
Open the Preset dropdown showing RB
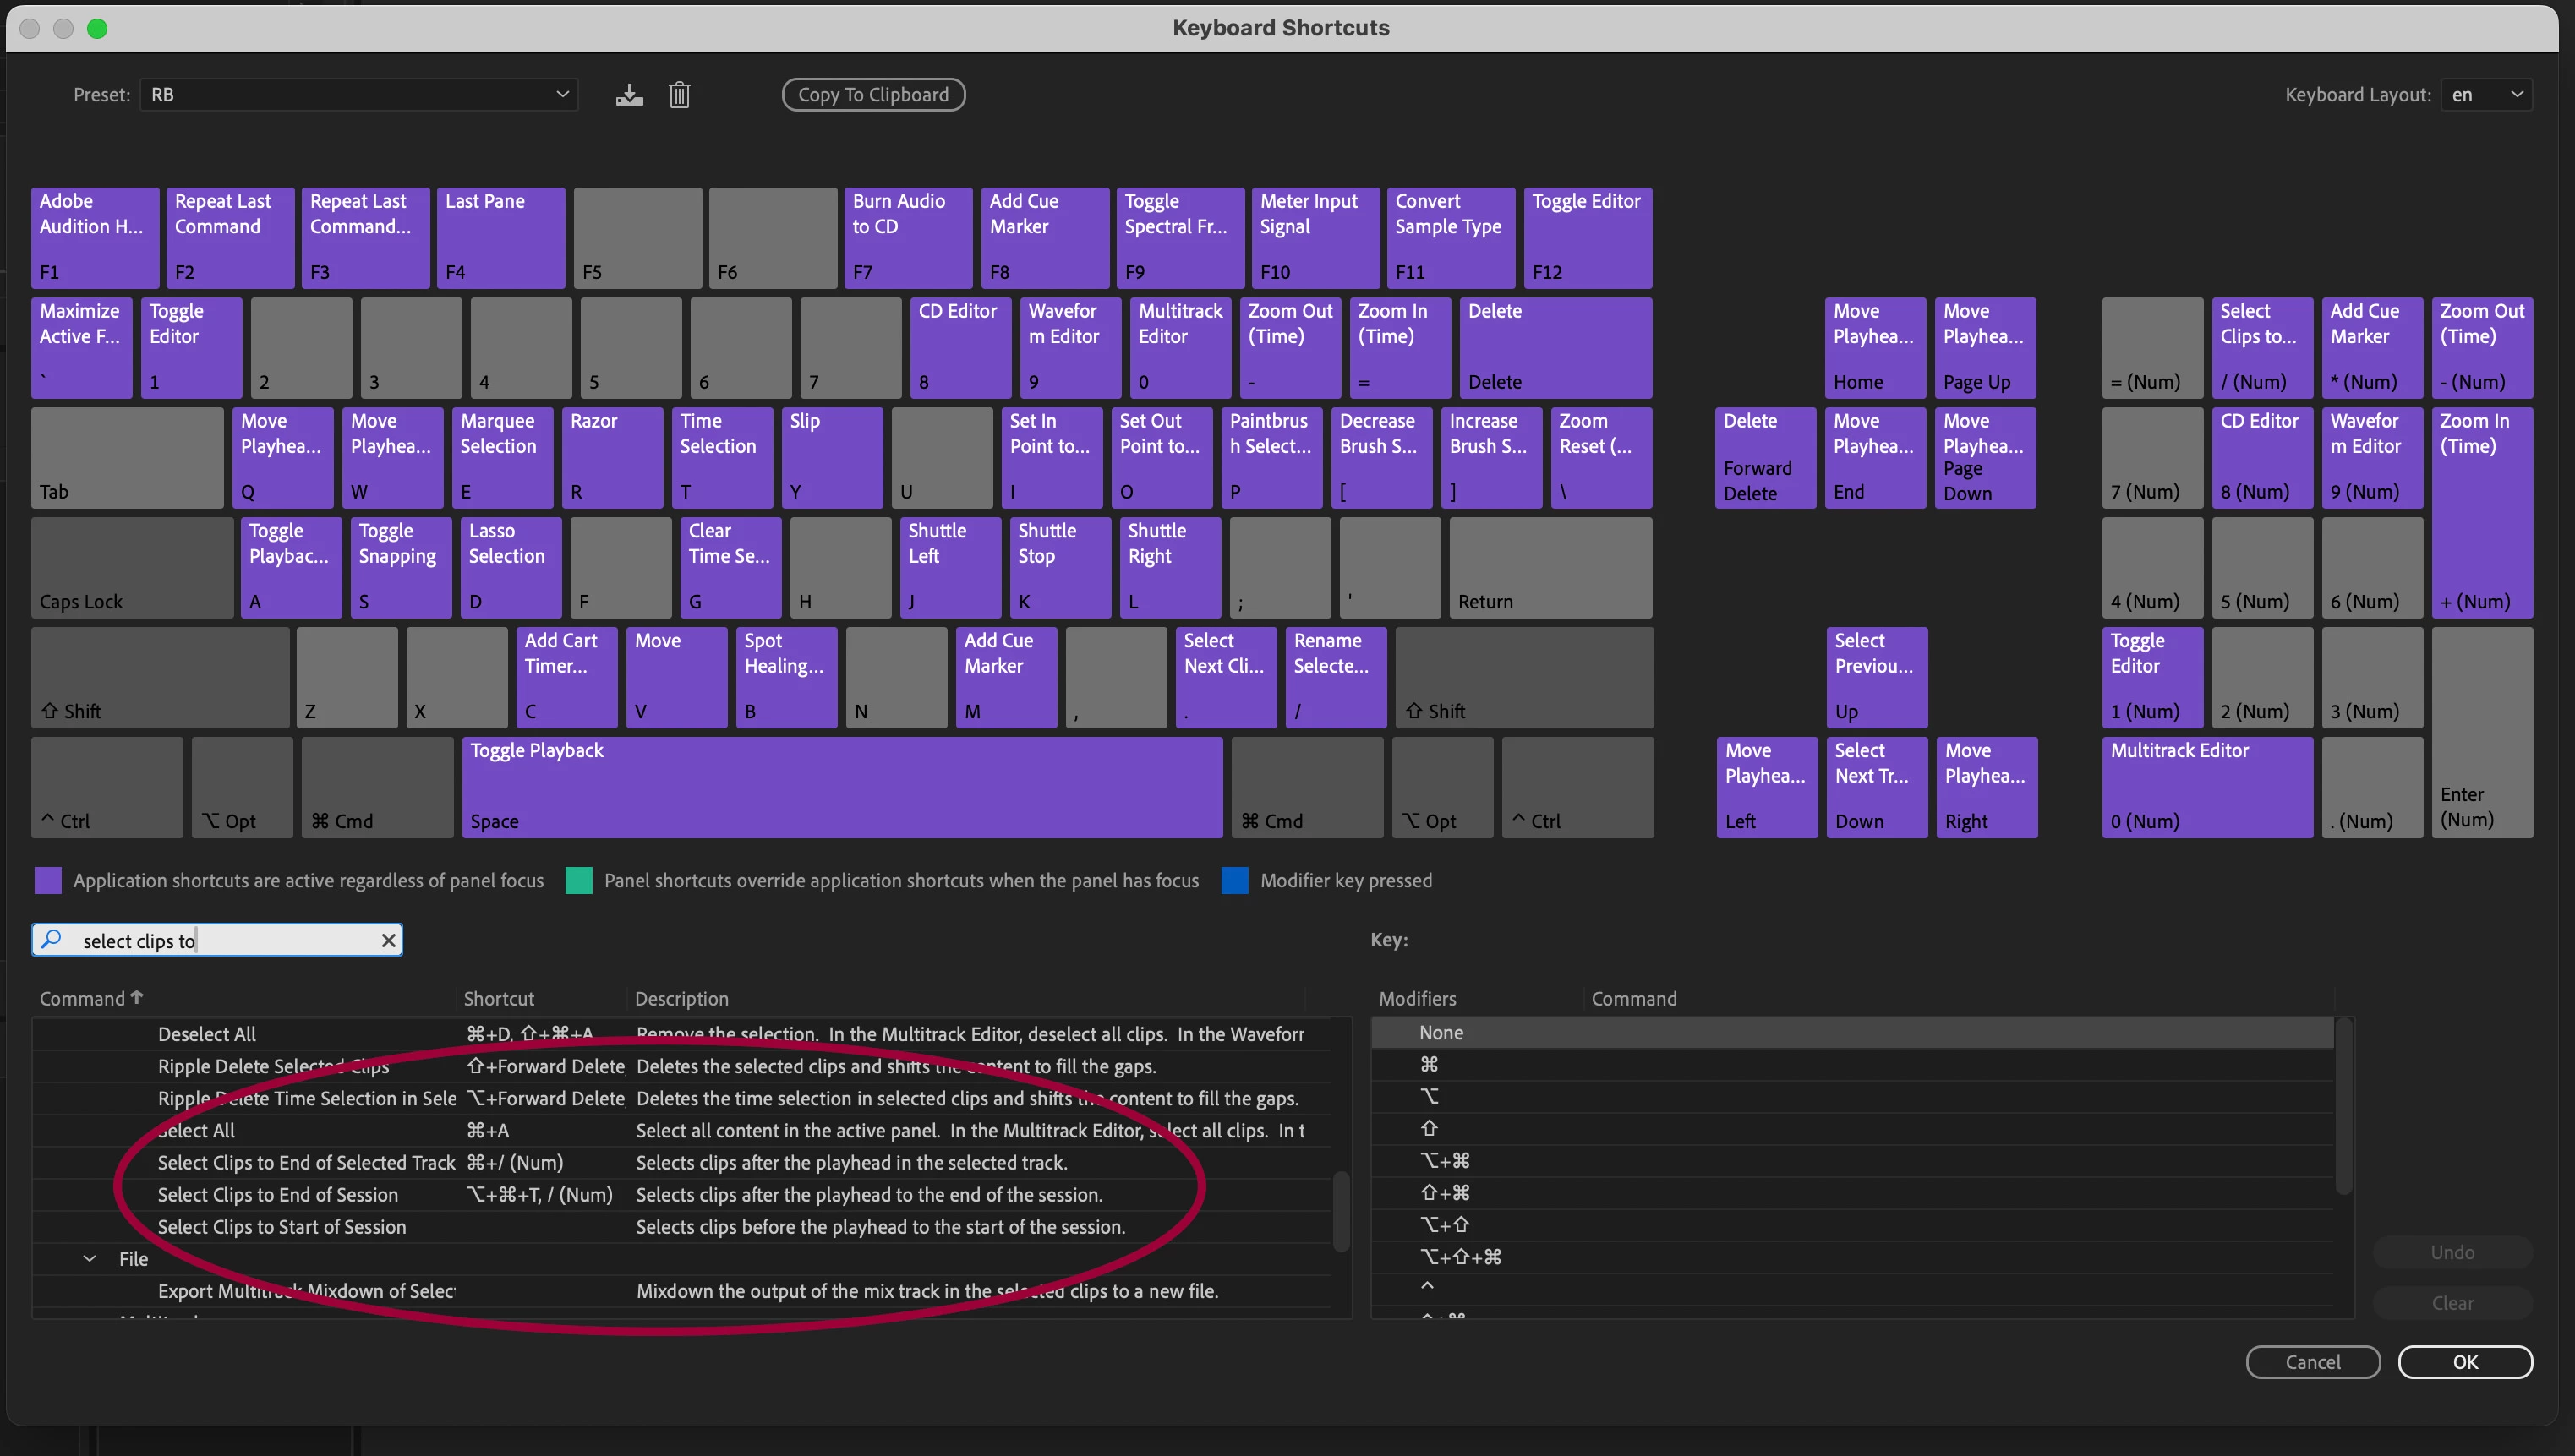tap(358, 95)
